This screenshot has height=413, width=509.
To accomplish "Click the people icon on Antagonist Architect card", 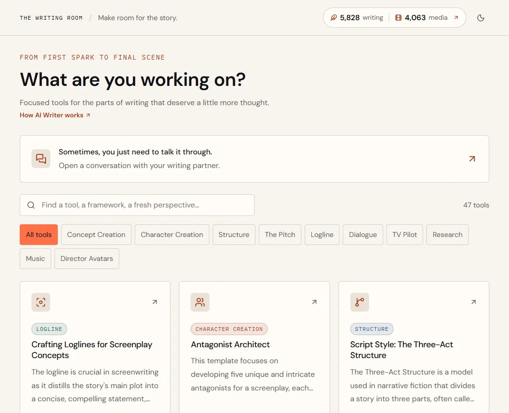I will pyautogui.click(x=200, y=302).
